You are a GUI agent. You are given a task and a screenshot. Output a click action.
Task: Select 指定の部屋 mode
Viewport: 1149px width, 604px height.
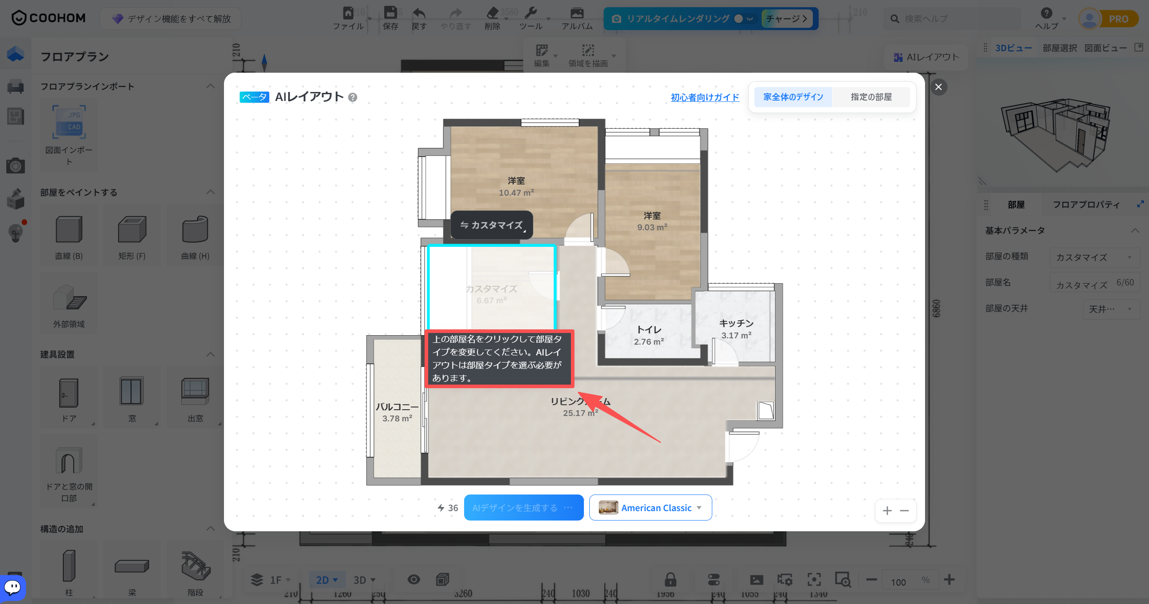(871, 97)
